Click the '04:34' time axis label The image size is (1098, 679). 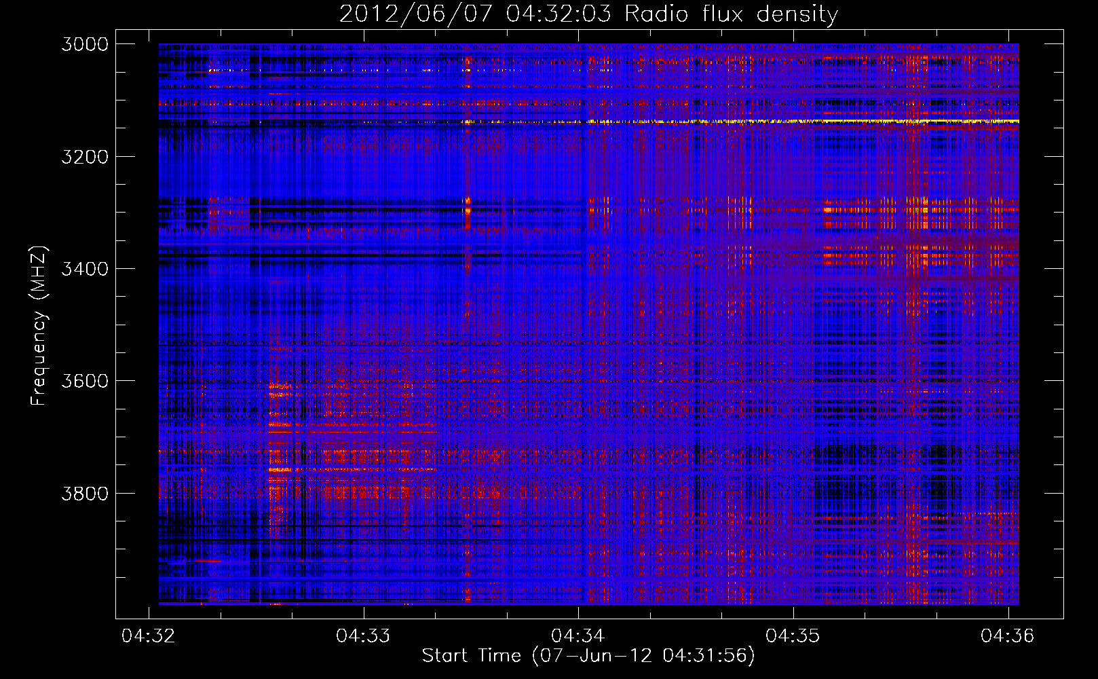[578, 636]
